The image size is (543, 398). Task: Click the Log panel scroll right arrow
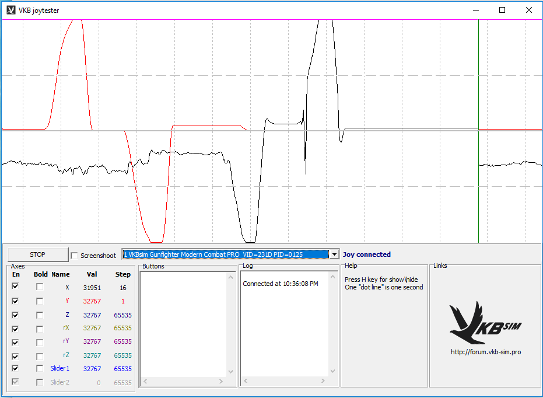[323, 382]
